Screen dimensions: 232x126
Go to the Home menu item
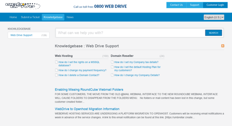(13, 17)
